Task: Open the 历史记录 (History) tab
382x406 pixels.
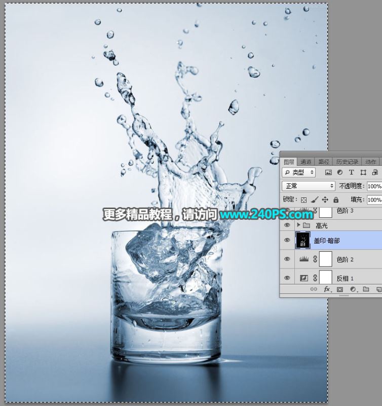Action: [x=347, y=162]
